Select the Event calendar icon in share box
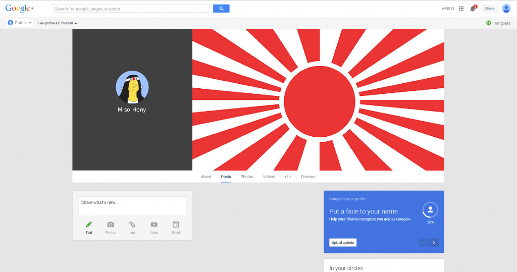517x272 pixels. (176, 225)
